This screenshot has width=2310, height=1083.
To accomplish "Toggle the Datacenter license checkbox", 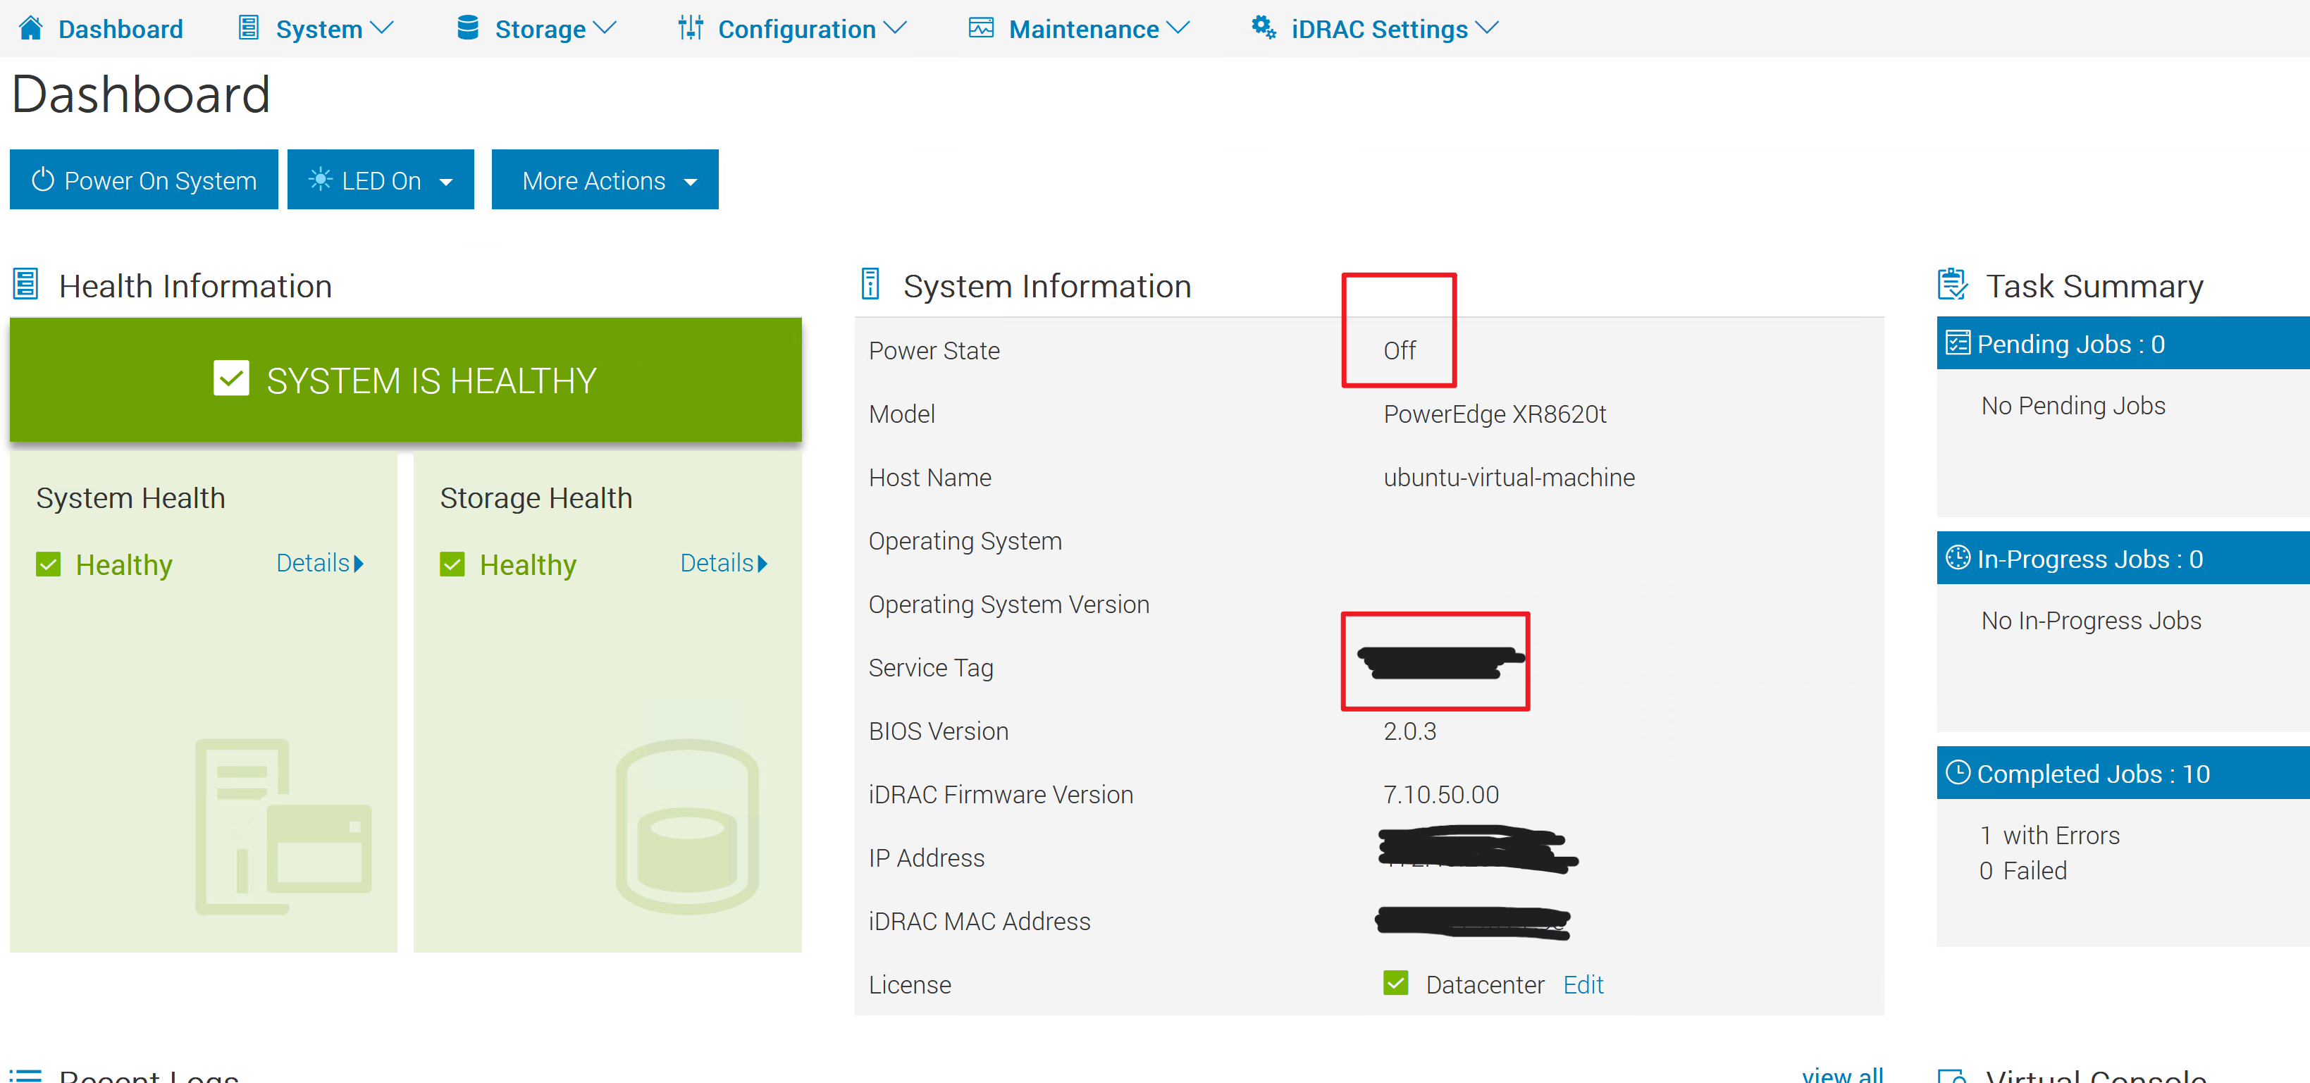I will point(1395,984).
